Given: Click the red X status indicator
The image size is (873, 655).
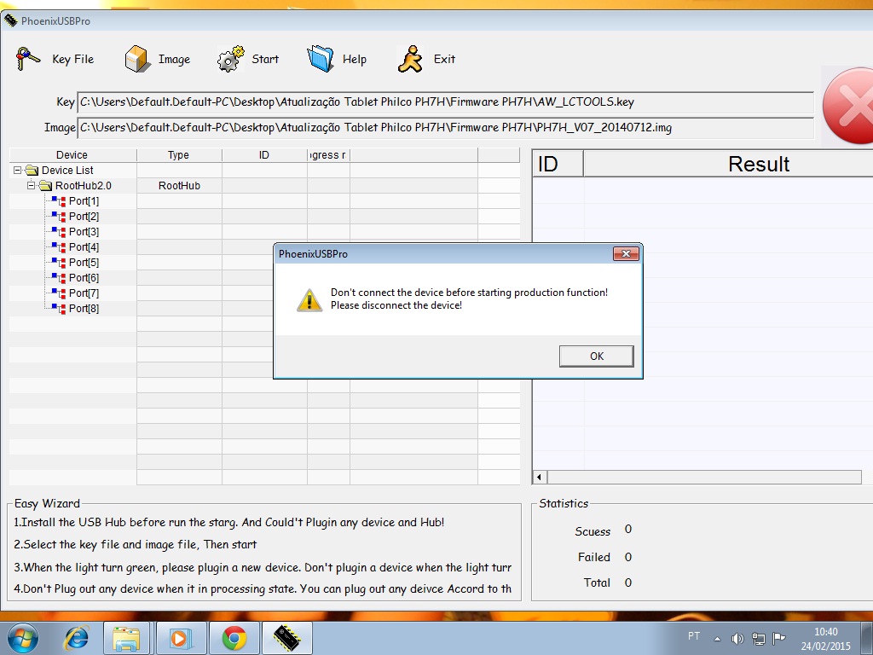Looking at the screenshot, I should [848, 107].
